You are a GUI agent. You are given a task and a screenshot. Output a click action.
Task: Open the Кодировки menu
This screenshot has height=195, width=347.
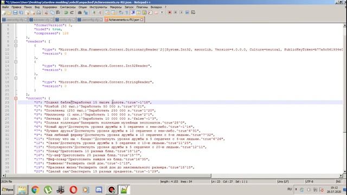[x=50, y=7]
